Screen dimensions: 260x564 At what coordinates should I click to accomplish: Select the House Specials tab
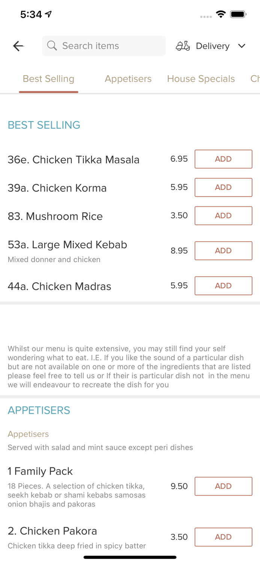point(201,79)
